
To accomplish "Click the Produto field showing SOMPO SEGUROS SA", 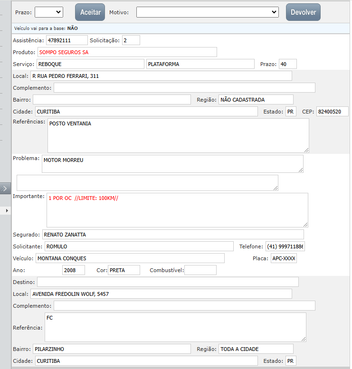I will (127, 52).
